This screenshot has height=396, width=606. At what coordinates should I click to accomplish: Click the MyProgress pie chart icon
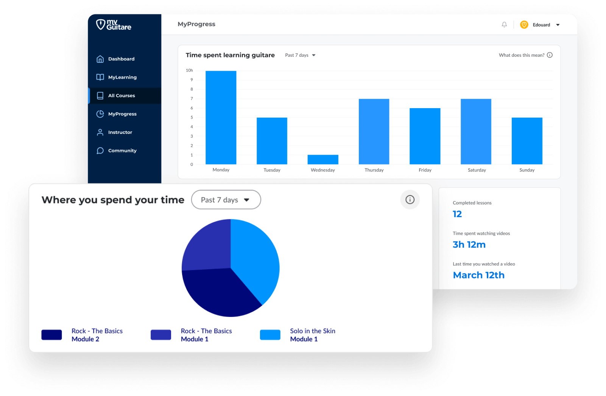tap(100, 114)
